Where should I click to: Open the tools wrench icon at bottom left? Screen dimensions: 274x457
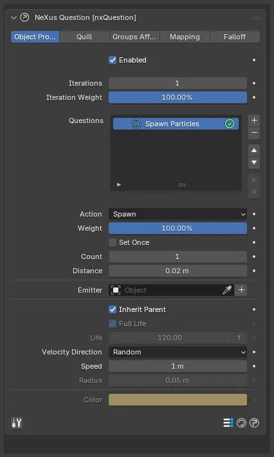click(x=17, y=423)
